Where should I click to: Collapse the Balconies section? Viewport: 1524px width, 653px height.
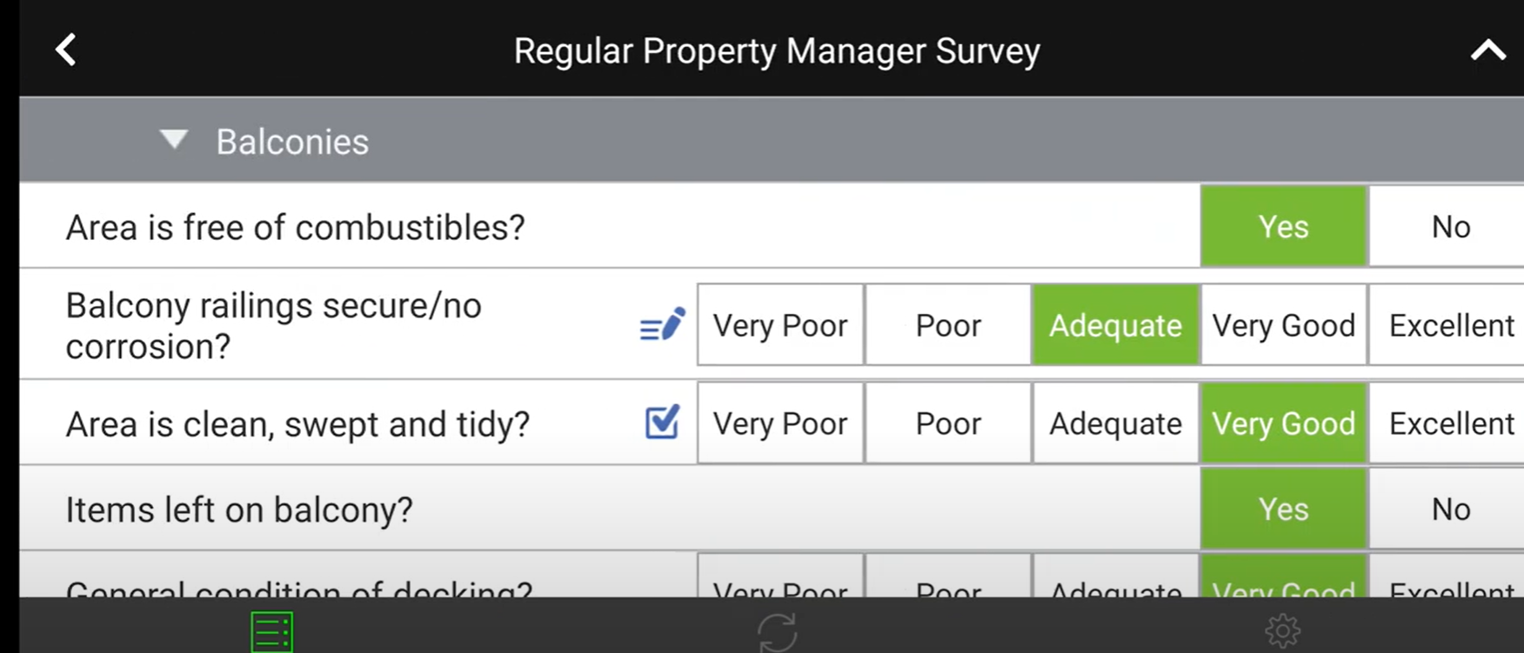click(x=173, y=139)
